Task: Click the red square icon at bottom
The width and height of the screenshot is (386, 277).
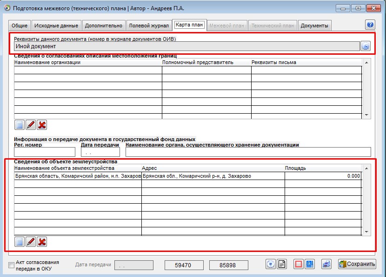Action: (x=299, y=264)
